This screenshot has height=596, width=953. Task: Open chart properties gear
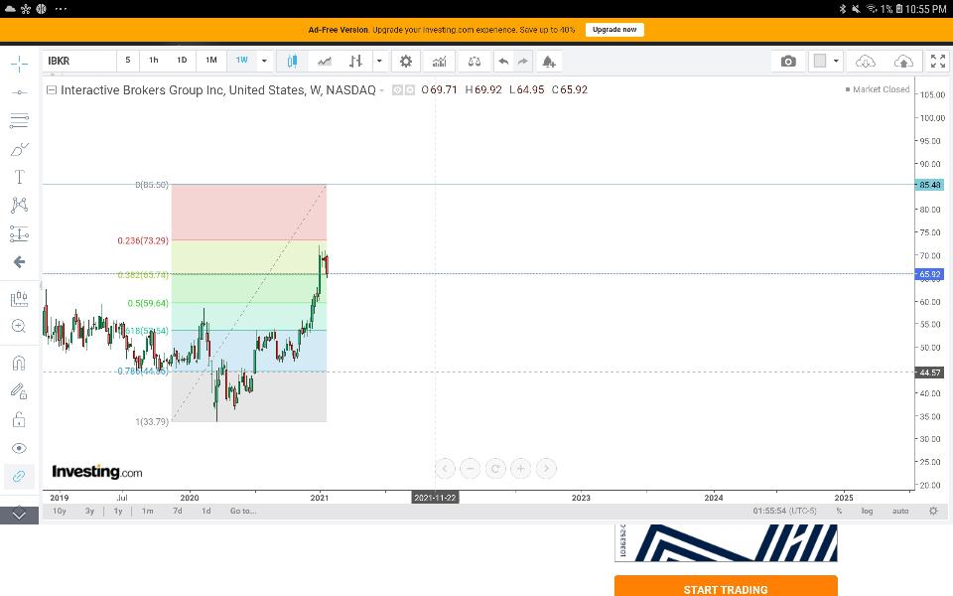(x=406, y=61)
